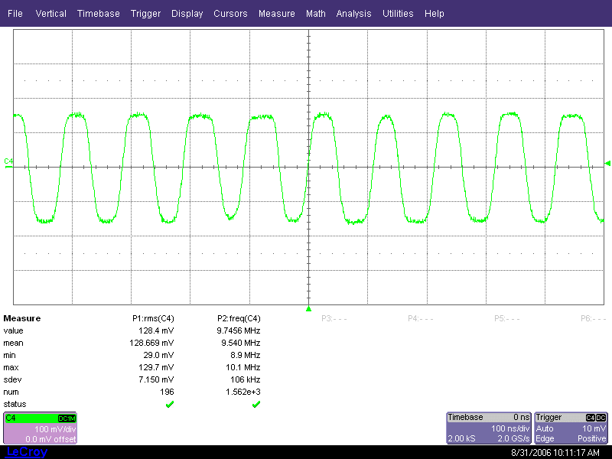Image resolution: width=612 pixels, height=459 pixels.
Task: Click the C4 channel descriptor box
Action: pyautogui.click(x=41, y=428)
